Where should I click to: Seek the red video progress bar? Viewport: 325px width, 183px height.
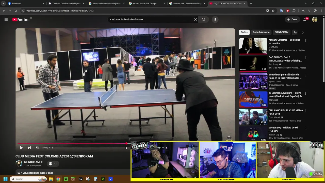coord(72,143)
